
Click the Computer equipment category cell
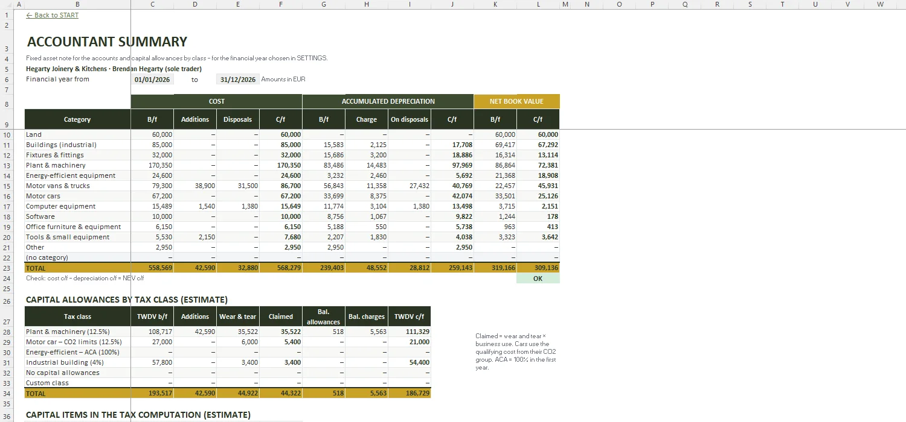(77, 207)
